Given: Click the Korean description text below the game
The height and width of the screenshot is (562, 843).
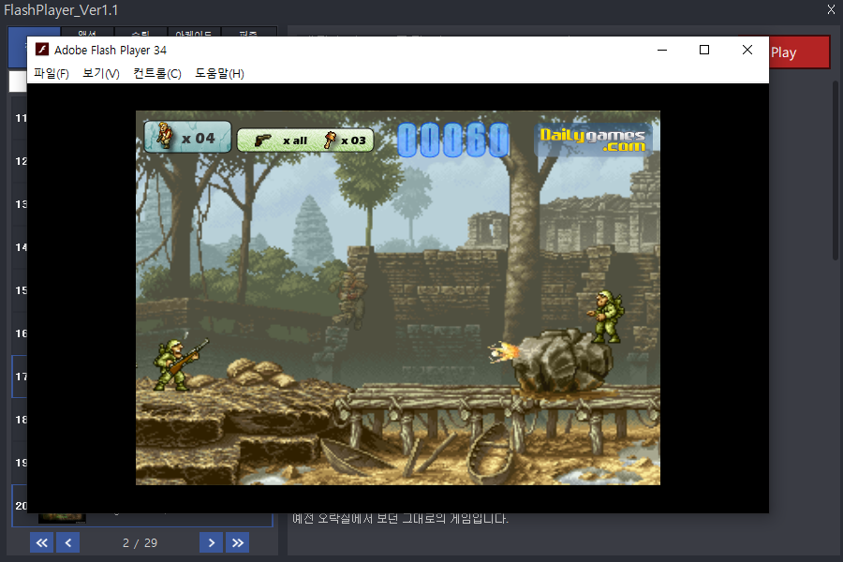Looking at the screenshot, I should click(400, 518).
